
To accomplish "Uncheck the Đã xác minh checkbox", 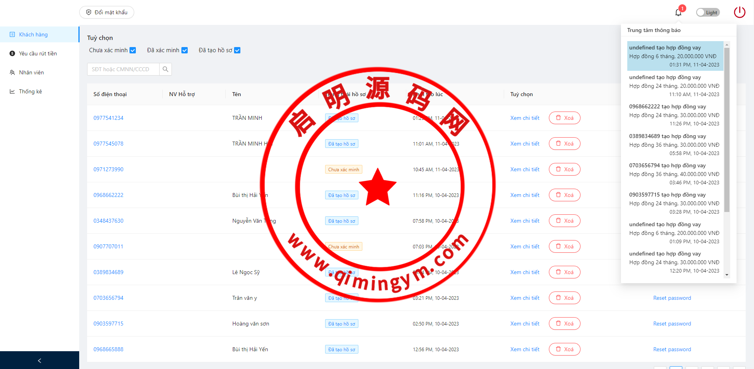I will (x=185, y=50).
